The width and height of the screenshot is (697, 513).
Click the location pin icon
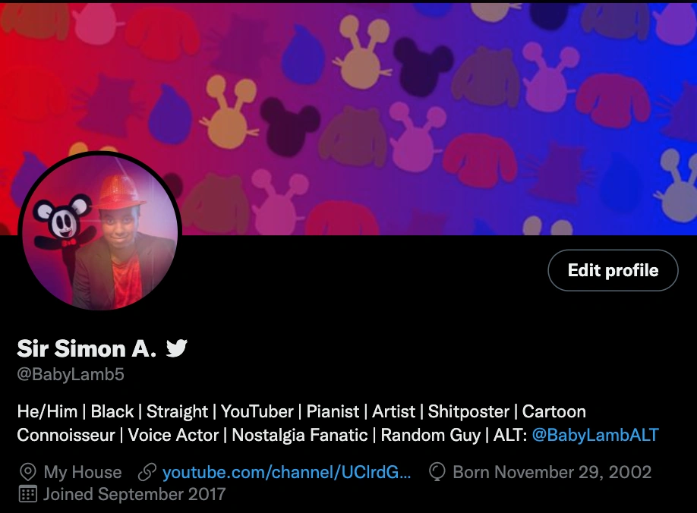tap(28, 472)
